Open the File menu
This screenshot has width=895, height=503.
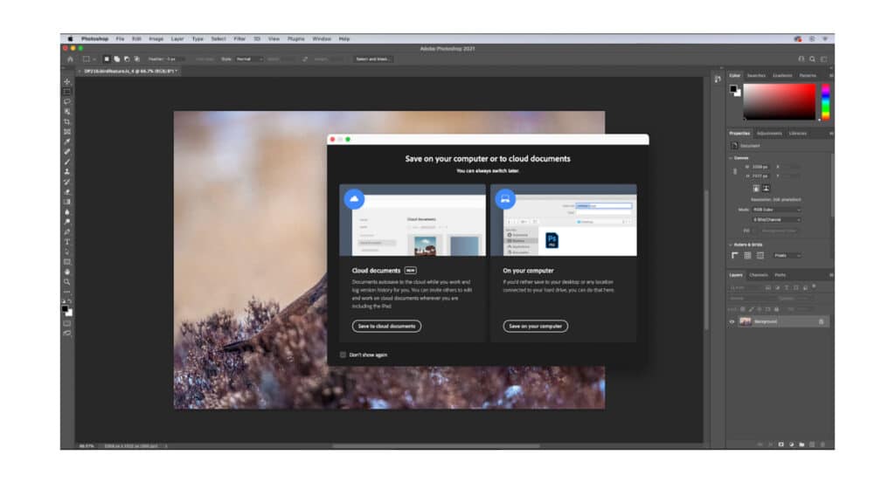tap(120, 38)
